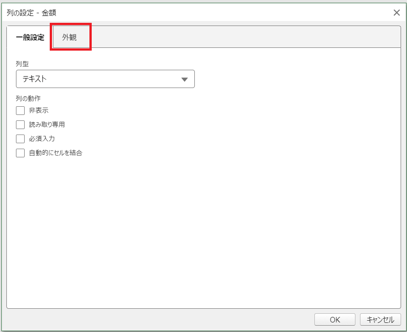407x332 pixels.
Task: Switch to the 外観 tab
Action: (x=69, y=37)
